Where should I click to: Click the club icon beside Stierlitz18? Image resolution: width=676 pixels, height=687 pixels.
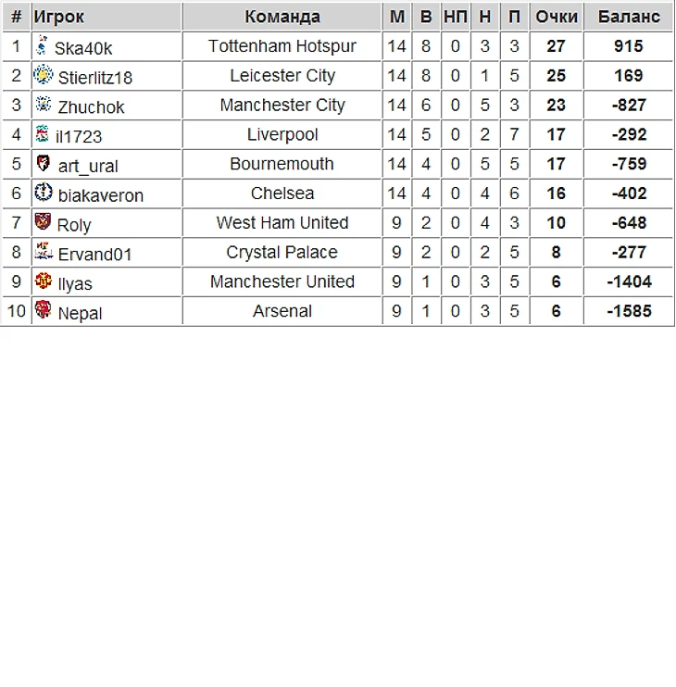point(43,75)
